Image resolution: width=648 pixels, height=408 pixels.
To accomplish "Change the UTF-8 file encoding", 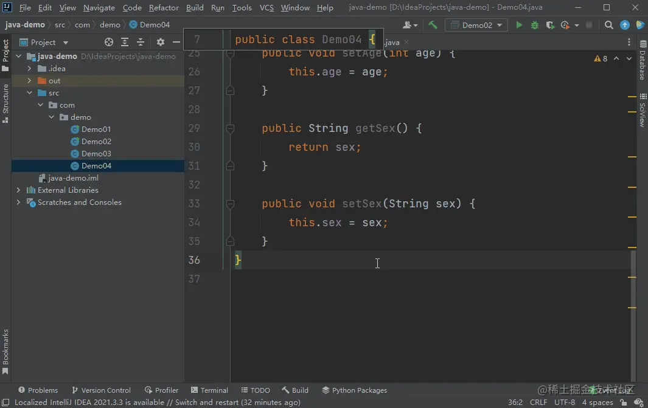I will (x=565, y=402).
